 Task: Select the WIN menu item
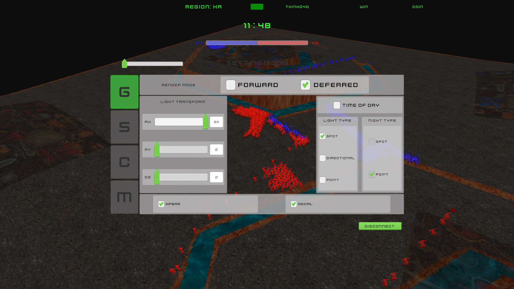[x=364, y=7]
